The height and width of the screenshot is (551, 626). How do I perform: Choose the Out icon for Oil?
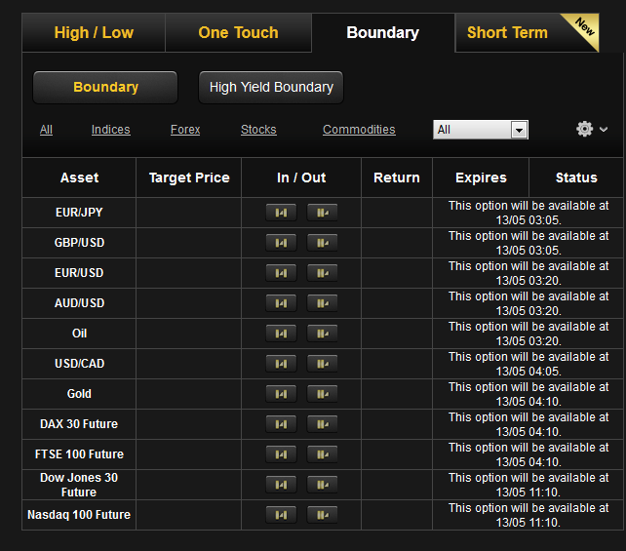coord(322,334)
